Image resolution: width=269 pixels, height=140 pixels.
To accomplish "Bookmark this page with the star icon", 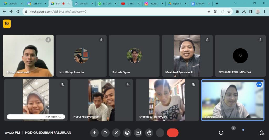I will 229,12.
